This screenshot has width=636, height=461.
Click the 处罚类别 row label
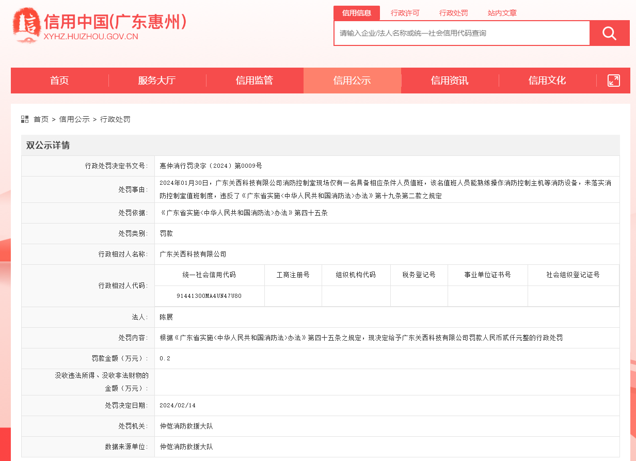coord(133,233)
